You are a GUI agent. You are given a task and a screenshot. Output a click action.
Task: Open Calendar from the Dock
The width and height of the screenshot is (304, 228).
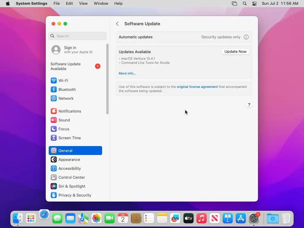click(x=123, y=218)
